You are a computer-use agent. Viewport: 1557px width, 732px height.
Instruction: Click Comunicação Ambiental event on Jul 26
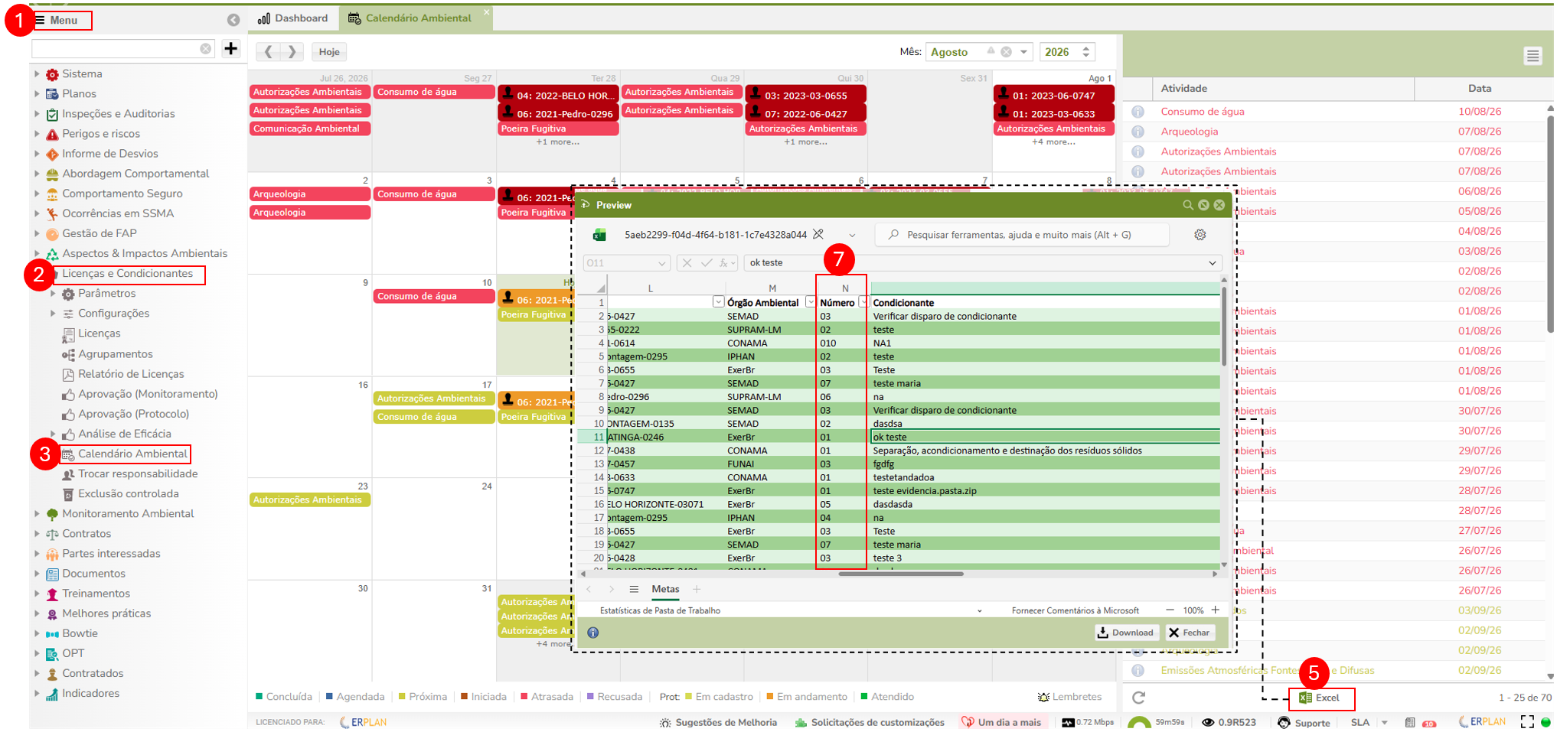coord(310,129)
